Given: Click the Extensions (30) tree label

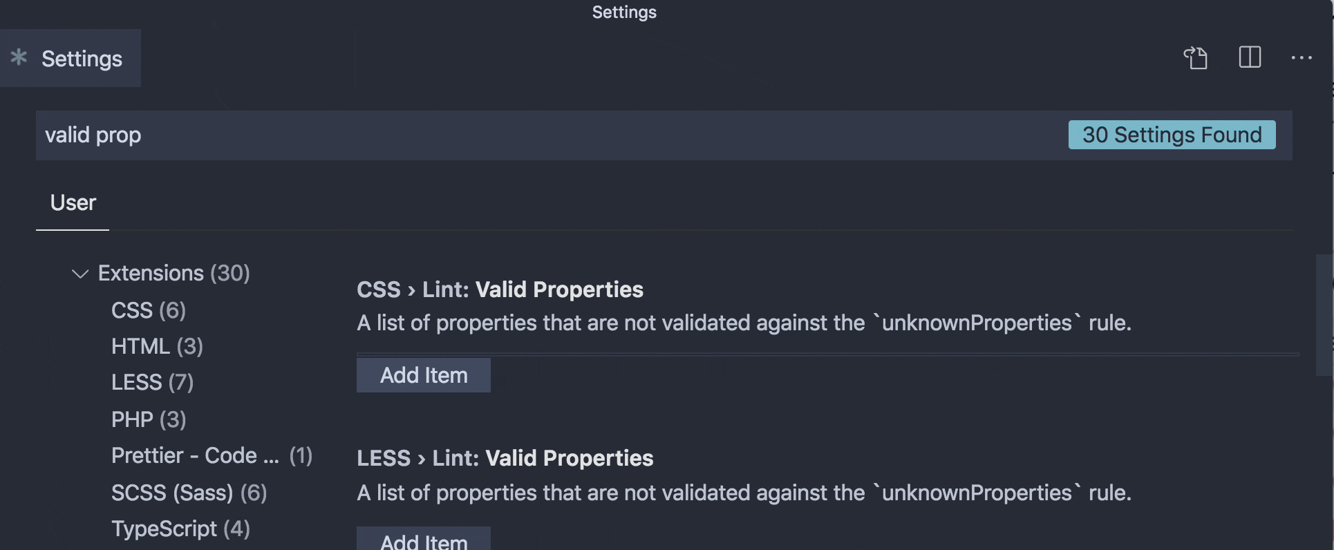Looking at the screenshot, I should (173, 273).
